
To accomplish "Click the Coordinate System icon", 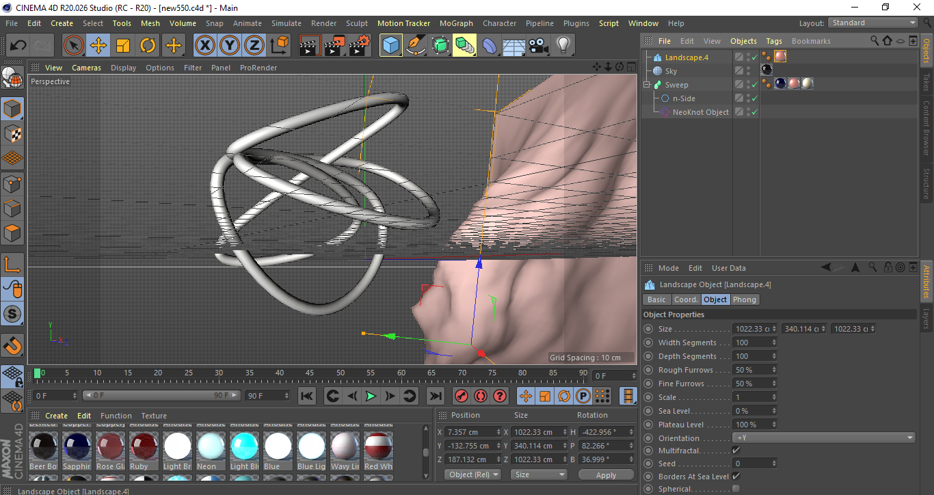I will [279, 46].
